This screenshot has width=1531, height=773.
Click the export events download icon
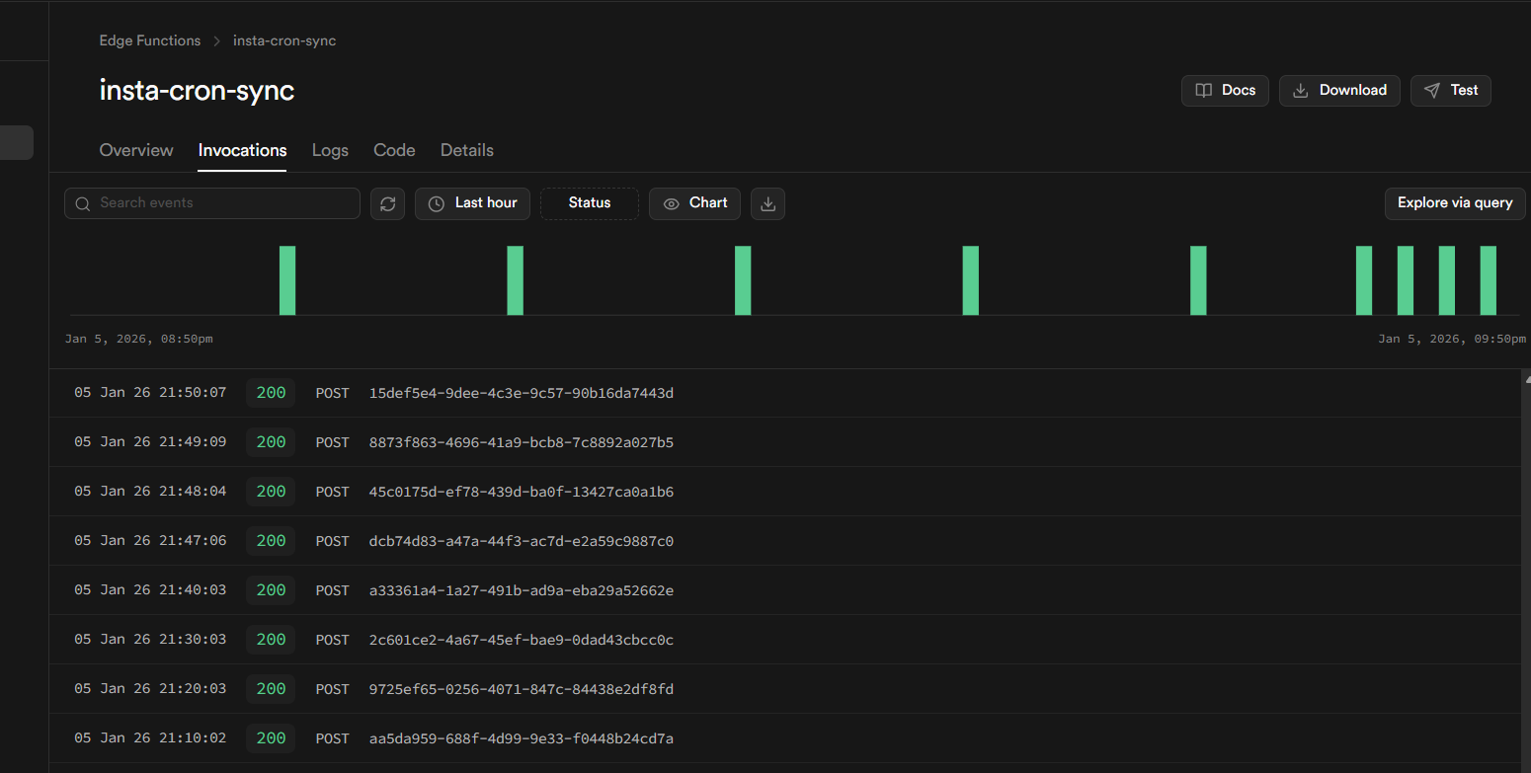(x=767, y=203)
